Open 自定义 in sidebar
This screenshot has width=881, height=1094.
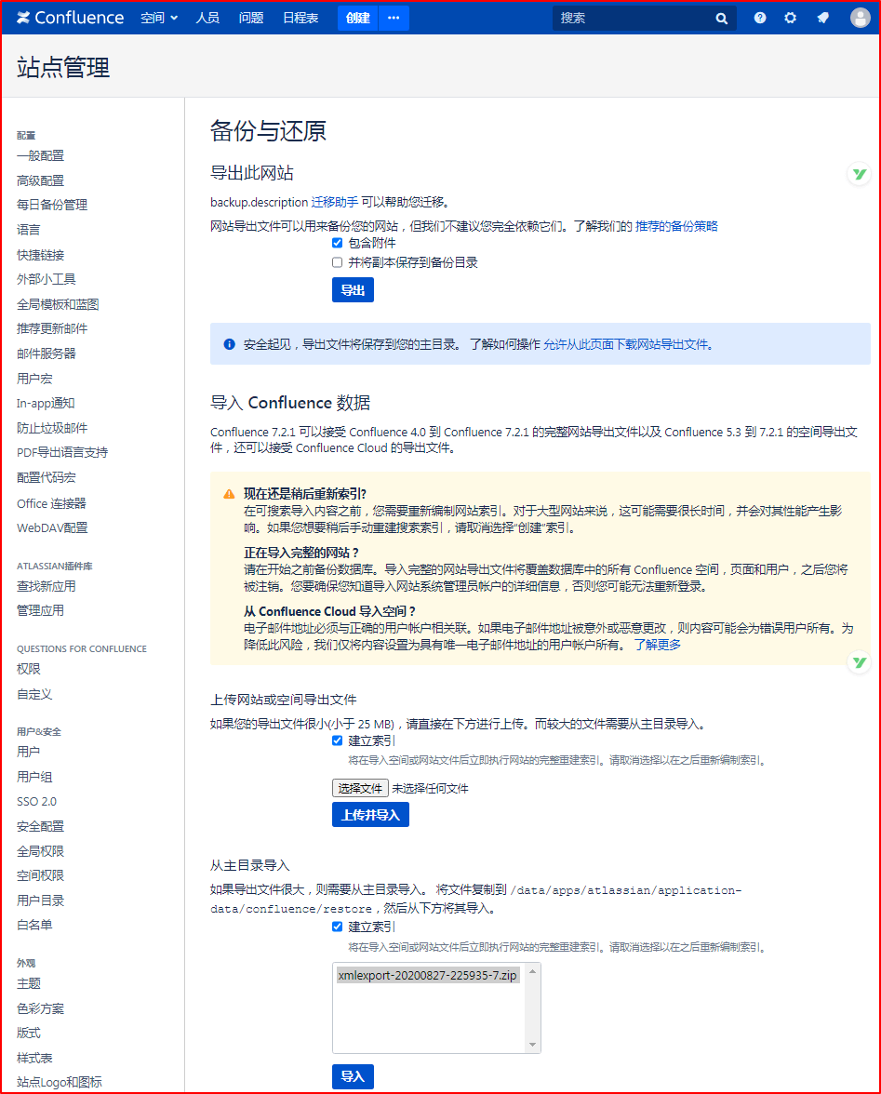tap(34, 694)
